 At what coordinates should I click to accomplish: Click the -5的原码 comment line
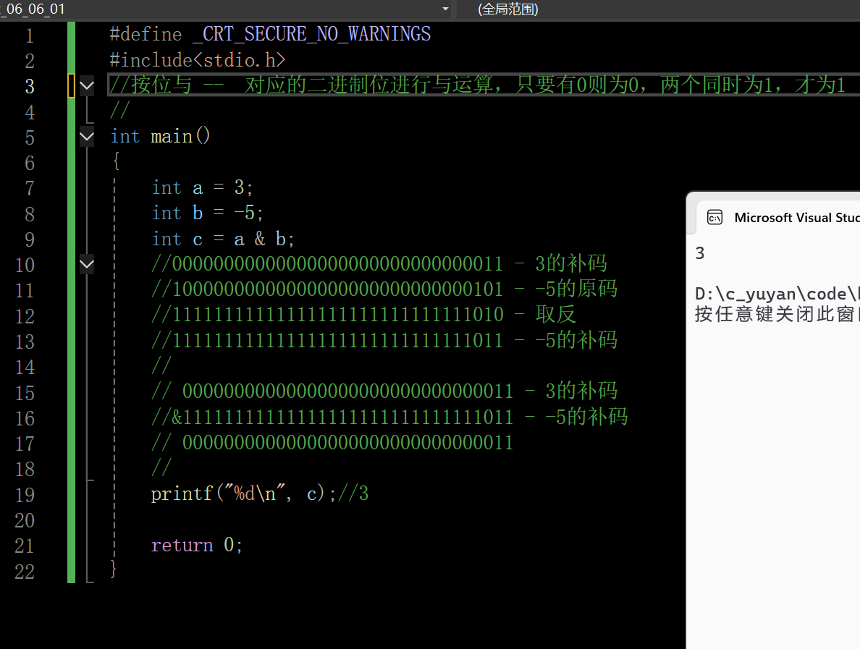(384, 288)
